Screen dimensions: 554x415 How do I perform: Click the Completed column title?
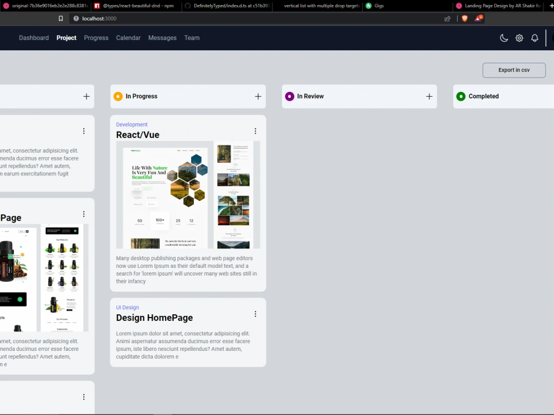(483, 96)
